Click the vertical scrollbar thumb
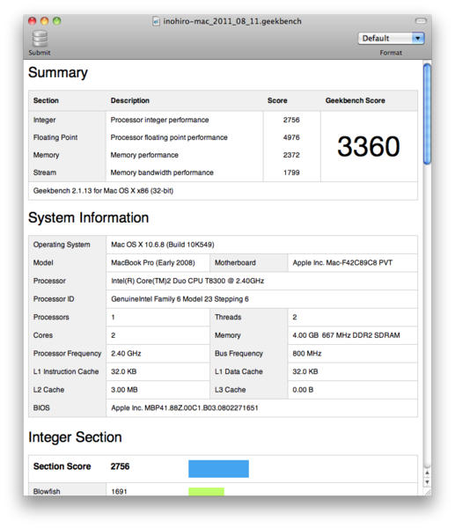 [x=427, y=114]
